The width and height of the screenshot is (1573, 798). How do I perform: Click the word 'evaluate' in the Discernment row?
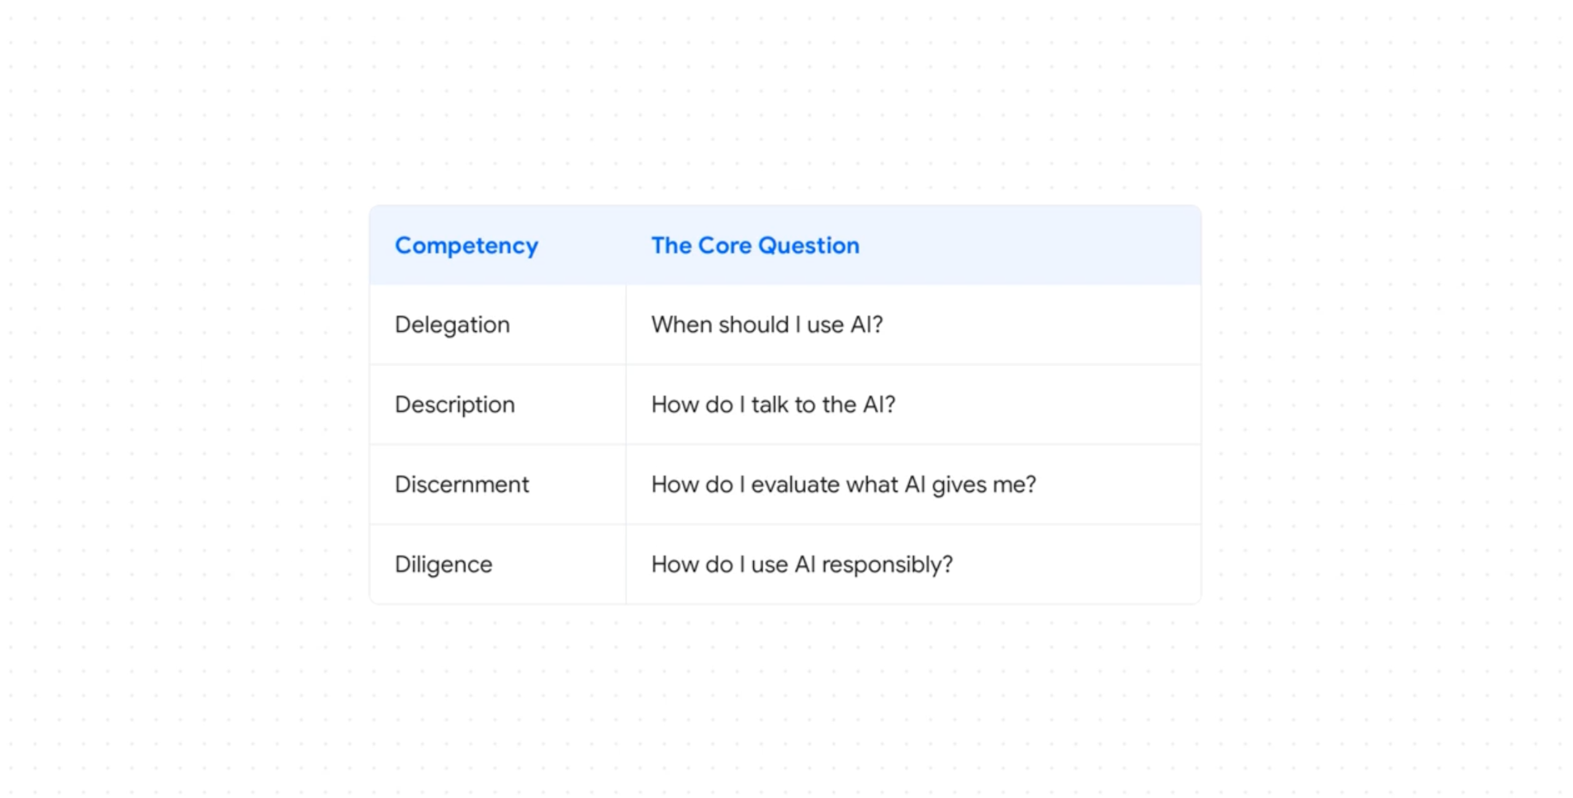coord(795,485)
